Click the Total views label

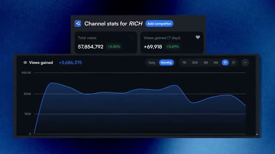[x=87, y=38]
